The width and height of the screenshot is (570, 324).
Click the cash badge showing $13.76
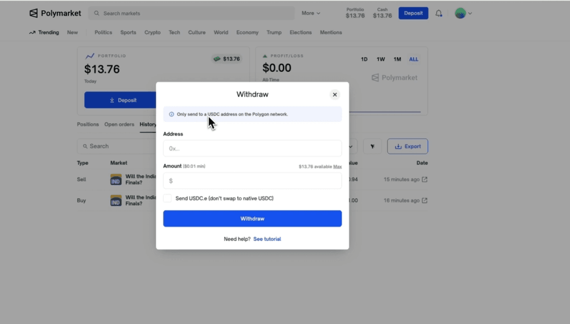pos(226,59)
